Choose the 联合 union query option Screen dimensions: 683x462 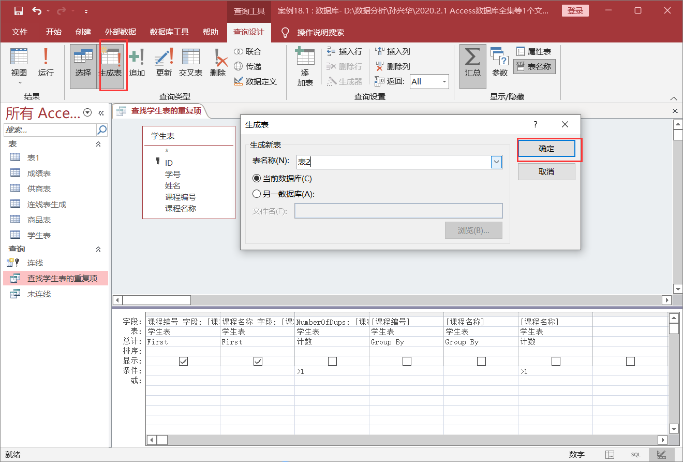(x=247, y=51)
